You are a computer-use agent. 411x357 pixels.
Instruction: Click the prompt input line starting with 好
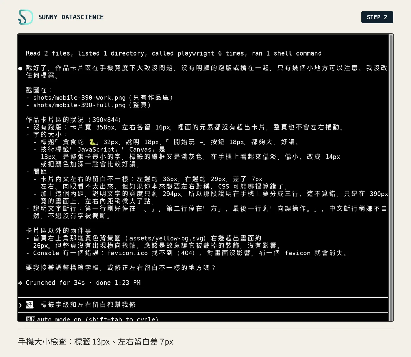pos(203,305)
